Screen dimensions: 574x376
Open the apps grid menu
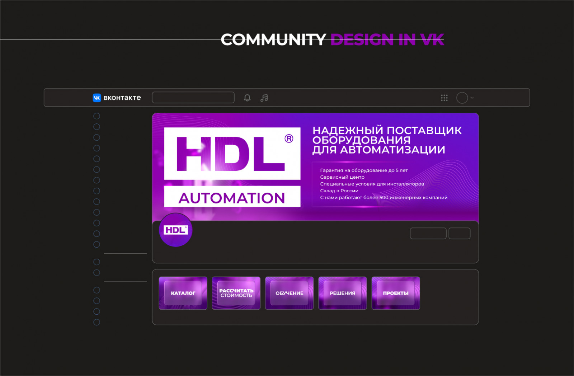[444, 98]
